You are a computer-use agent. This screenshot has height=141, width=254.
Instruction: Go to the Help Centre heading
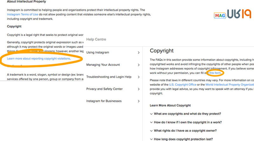click(x=96, y=39)
